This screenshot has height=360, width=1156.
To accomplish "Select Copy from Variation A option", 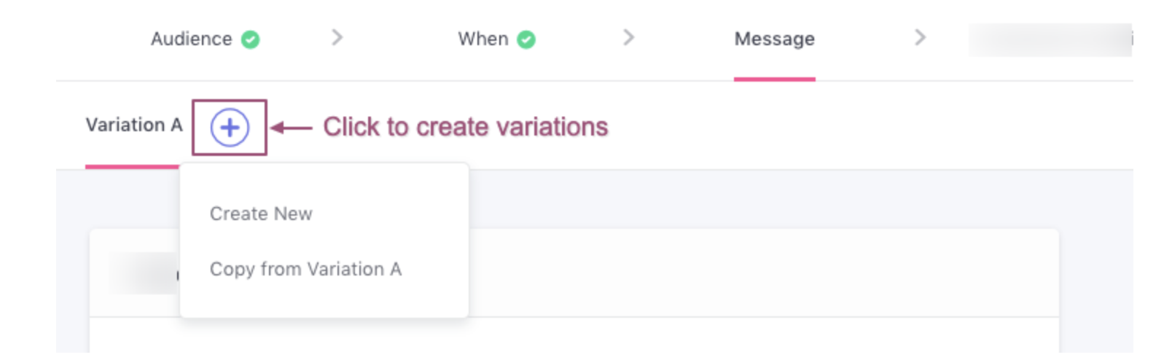I will click(305, 269).
